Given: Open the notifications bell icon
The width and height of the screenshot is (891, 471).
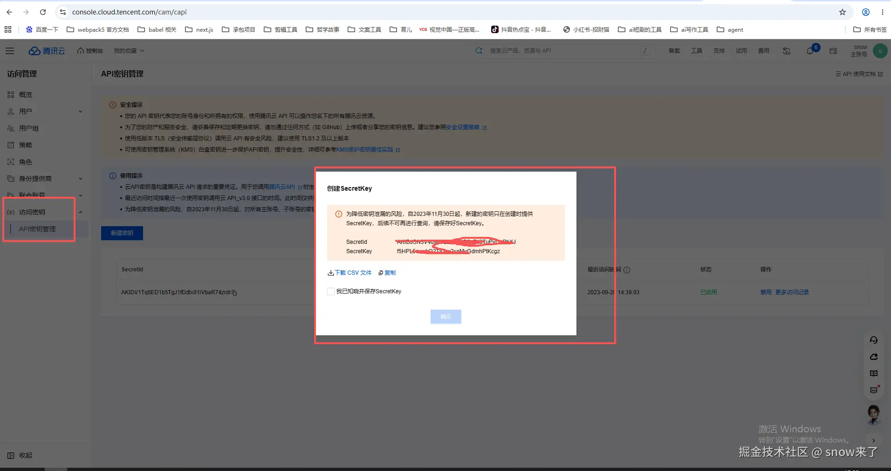Looking at the screenshot, I should (810, 51).
